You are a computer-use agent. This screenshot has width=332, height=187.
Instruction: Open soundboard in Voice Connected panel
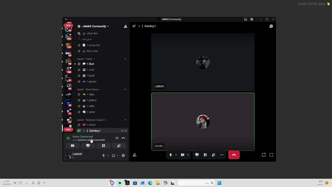click(x=119, y=146)
